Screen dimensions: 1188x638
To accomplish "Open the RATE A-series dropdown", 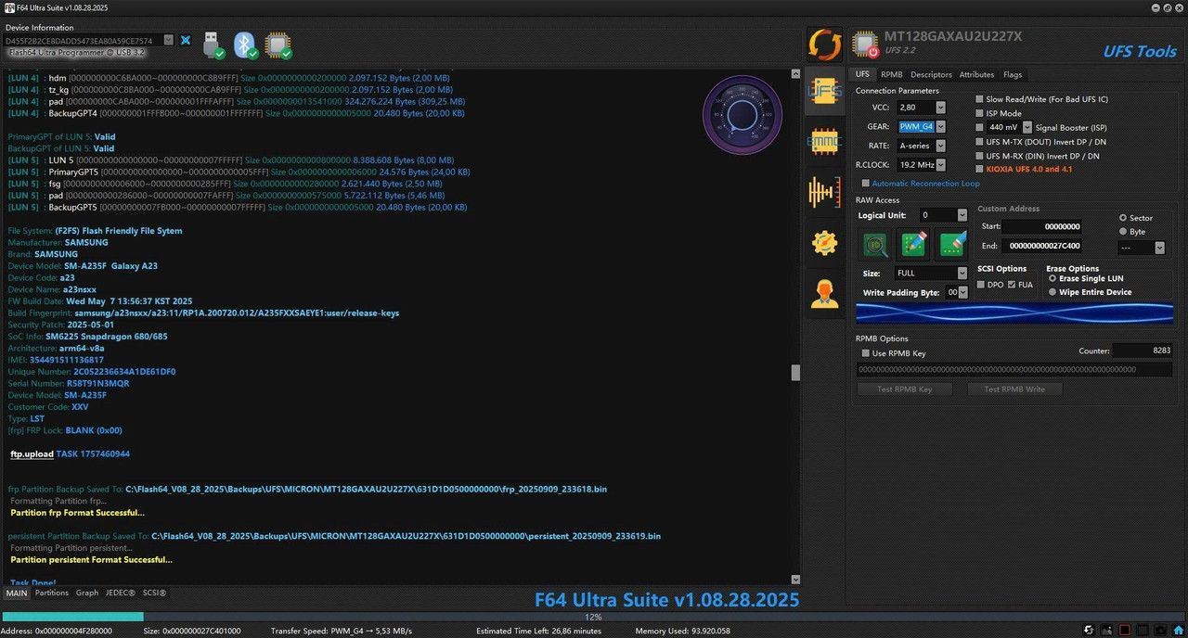I will click(940, 146).
